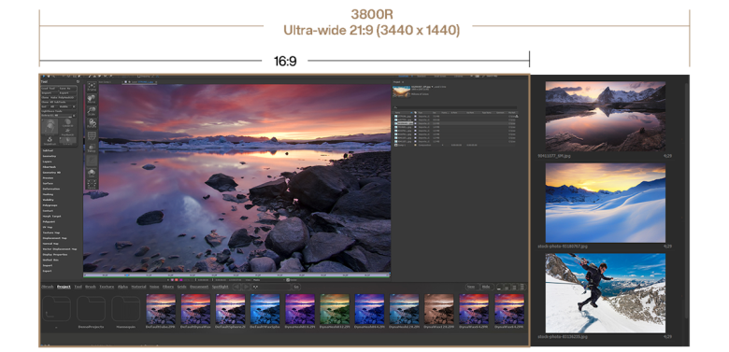Select the skier photo thumbnail

(x=606, y=293)
